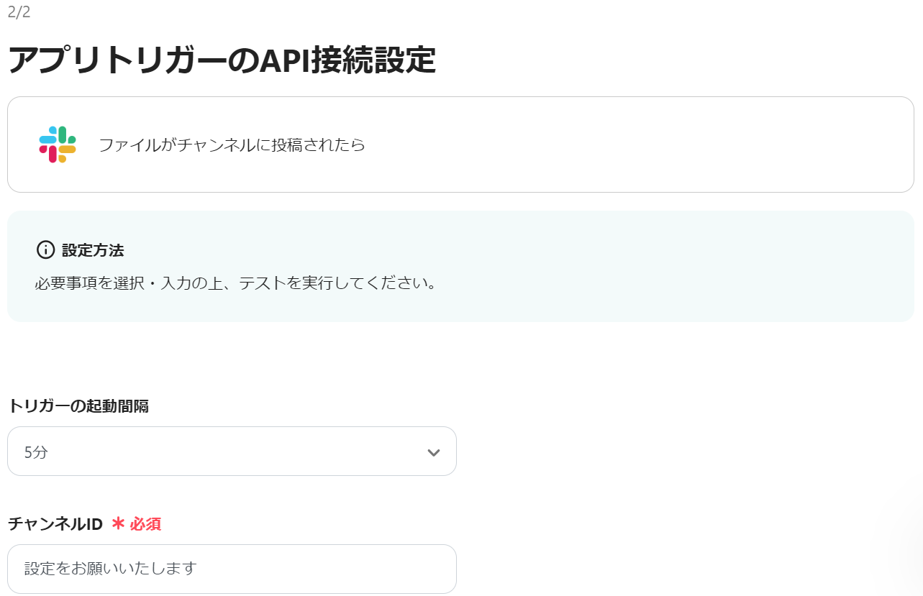The width and height of the screenshot is (923, 596).
Task: Click the red 必須 required text
Action: click(145, 524)
